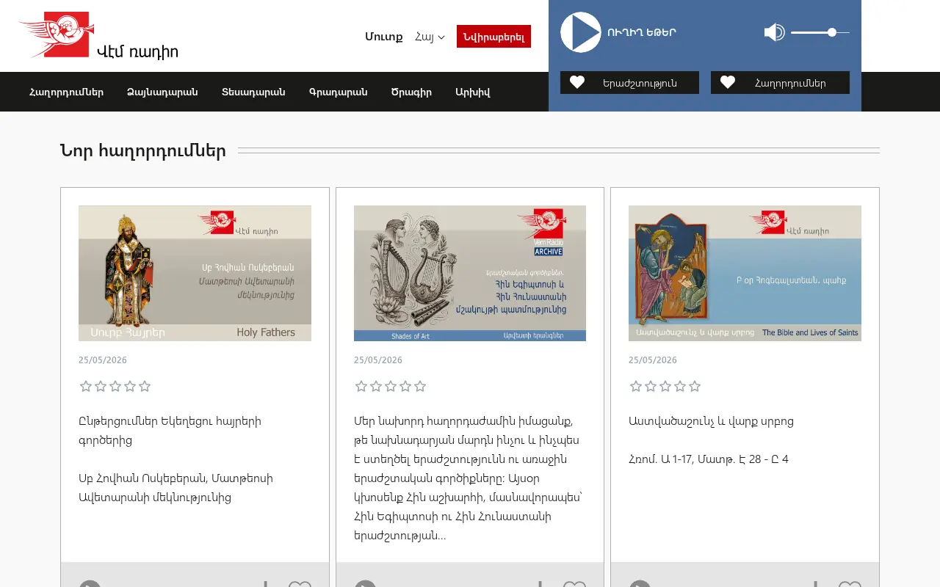Screen dimensions: 940x587
Task: Rate the Holy Fathers program four stars
Action: point(130,386)
